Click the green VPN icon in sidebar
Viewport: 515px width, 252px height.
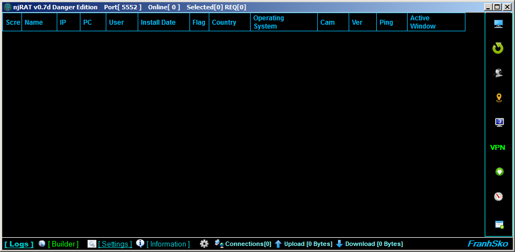coord(498,147)
